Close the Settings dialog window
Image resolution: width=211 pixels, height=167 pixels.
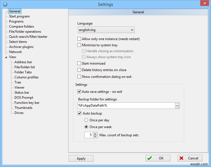pyautogui.click(x=204, y=3)
